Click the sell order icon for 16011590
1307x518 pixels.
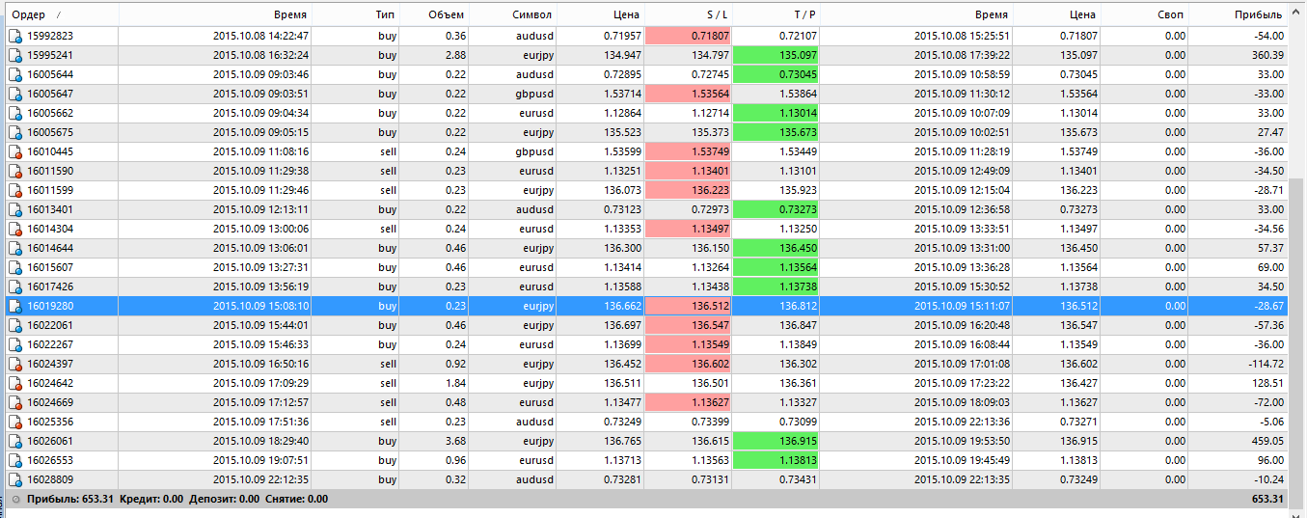(14, 171)
